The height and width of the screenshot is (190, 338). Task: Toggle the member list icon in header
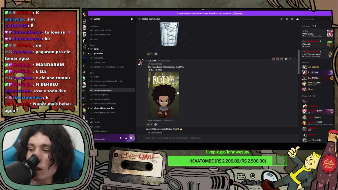(x=297, y=19)
